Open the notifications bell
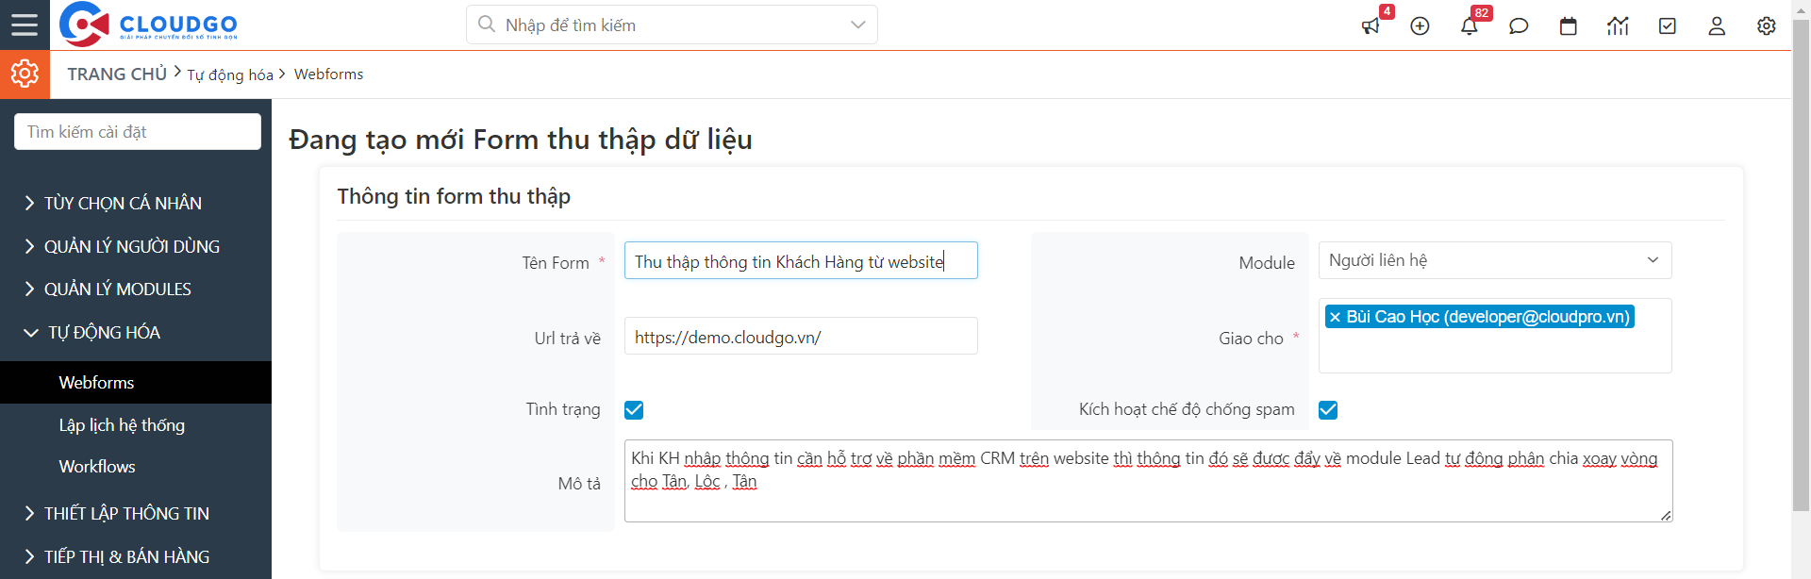Screen dimensions: 1811x579 [x=1469, y=26]
